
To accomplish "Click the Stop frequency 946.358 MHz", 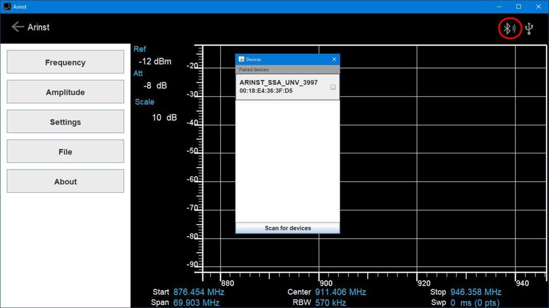I will (476, 292).
